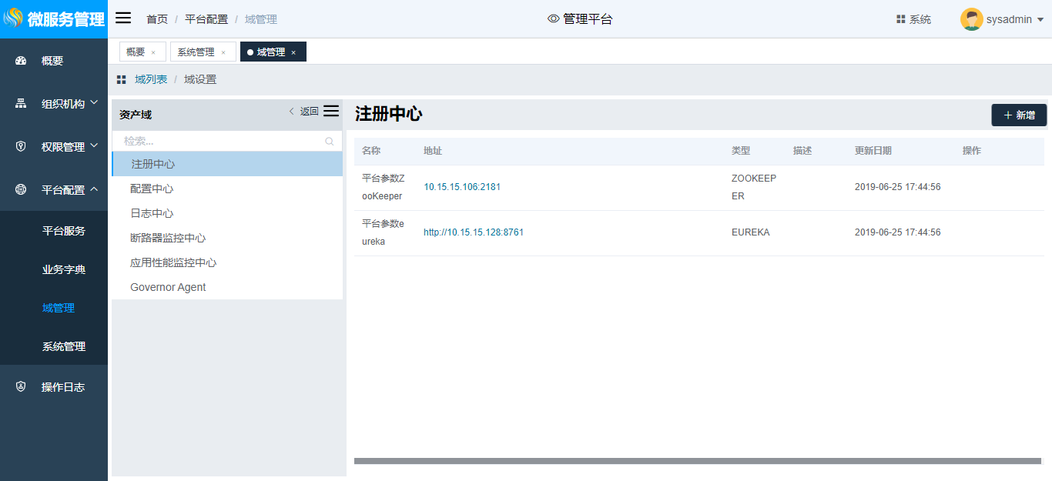Switch to the 概要 tab
The image size is (1052, 481).
coord(136,52)
